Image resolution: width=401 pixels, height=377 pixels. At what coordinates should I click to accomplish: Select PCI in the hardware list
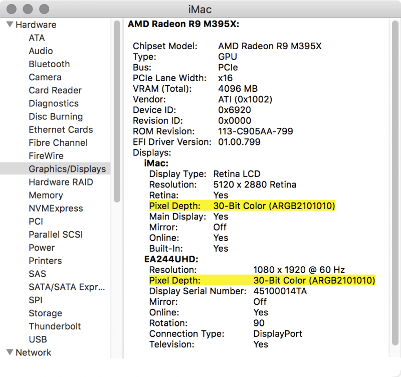36,221
